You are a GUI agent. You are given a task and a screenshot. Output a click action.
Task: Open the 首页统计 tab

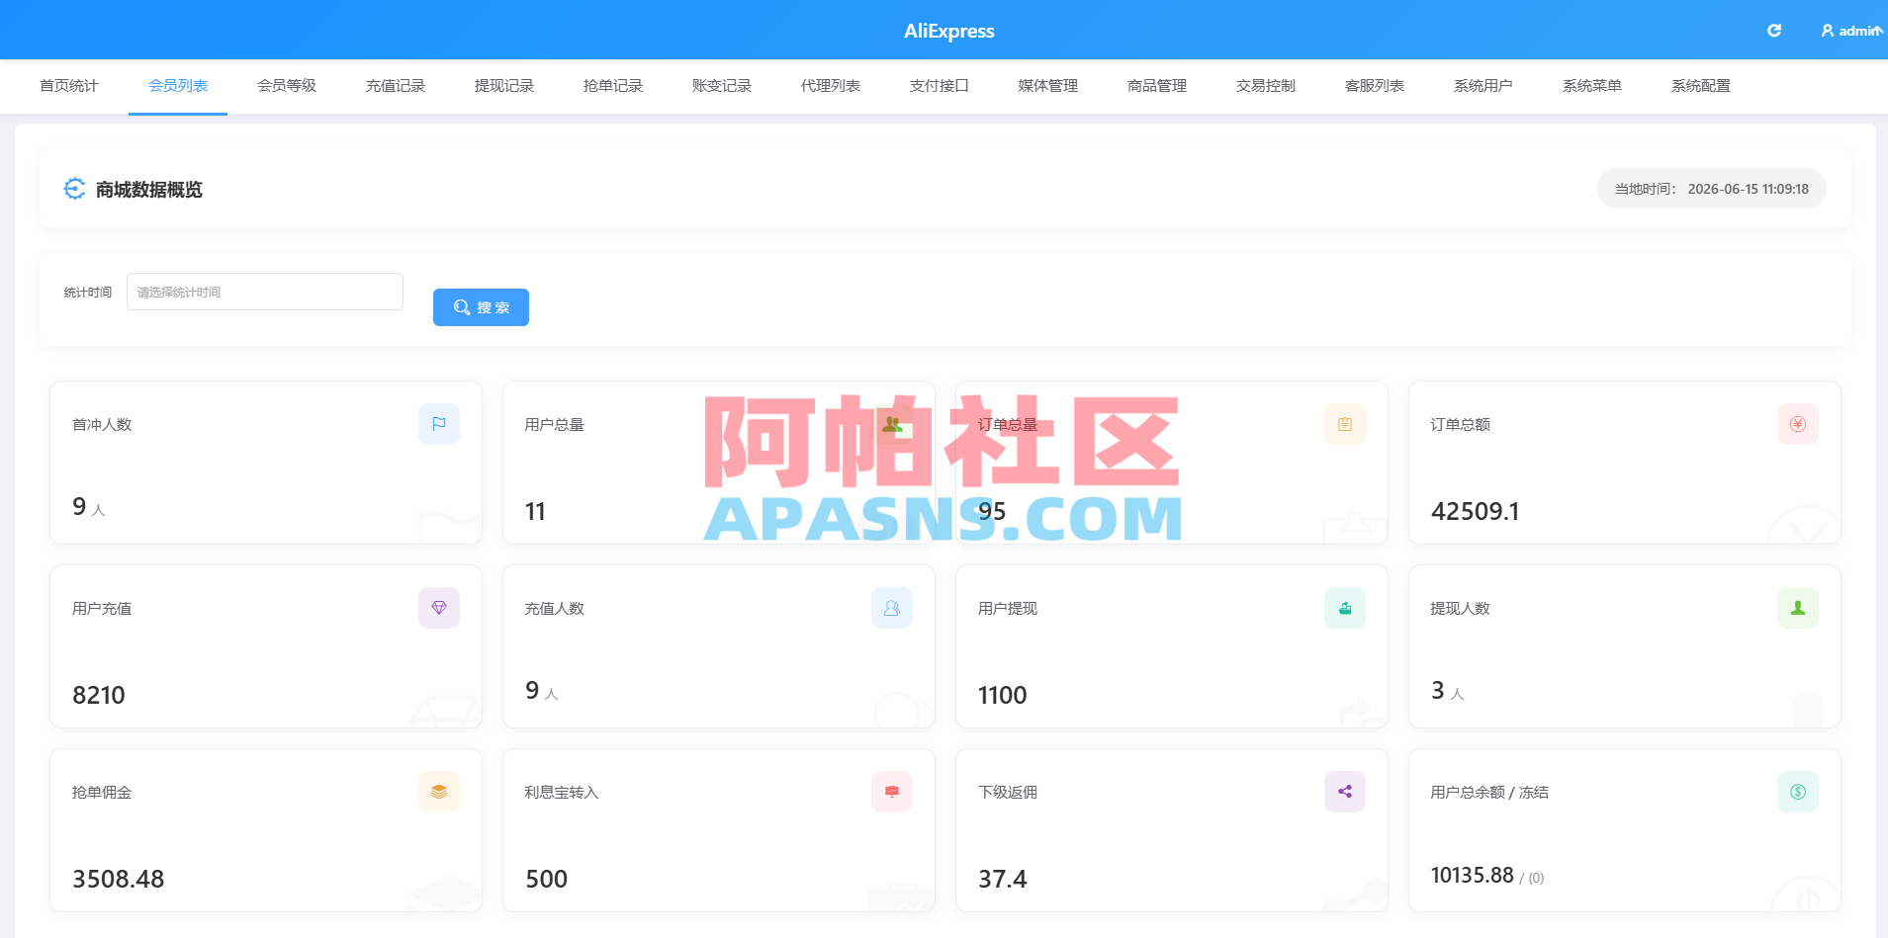pyautogui.click(x=69, y=86)
